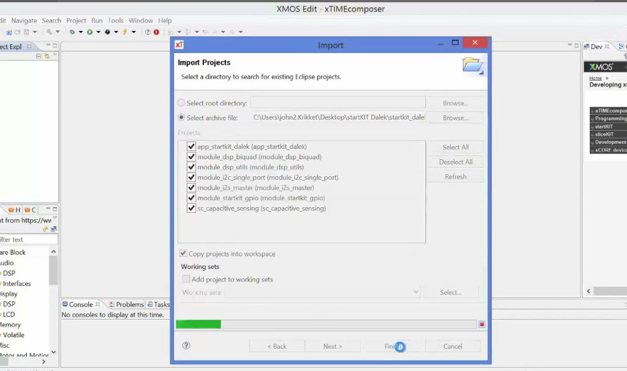Screen dimensions: 627x371
Task: Close the Project Explorer tab via its X
Action: point(29,46)
